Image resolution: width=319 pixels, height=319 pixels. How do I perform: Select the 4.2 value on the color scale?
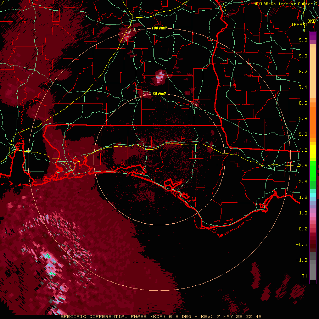pyautogui.click(x=303, y=150)
